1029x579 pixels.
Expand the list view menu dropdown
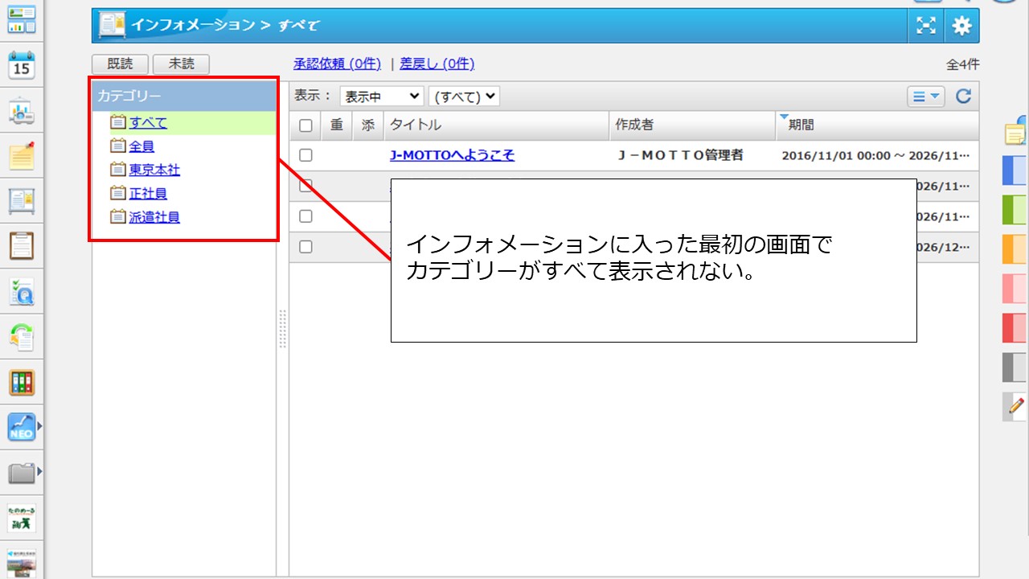(926, 96)
